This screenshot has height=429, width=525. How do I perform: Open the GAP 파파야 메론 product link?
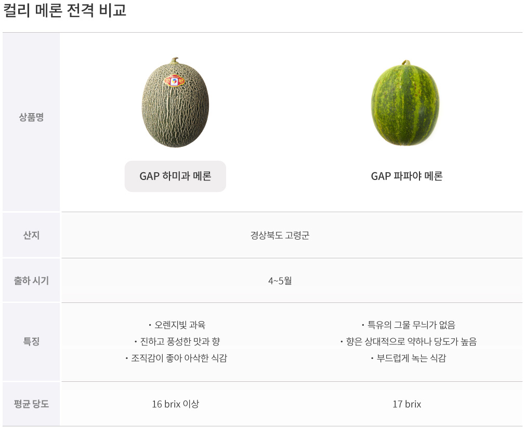point(406,176)
